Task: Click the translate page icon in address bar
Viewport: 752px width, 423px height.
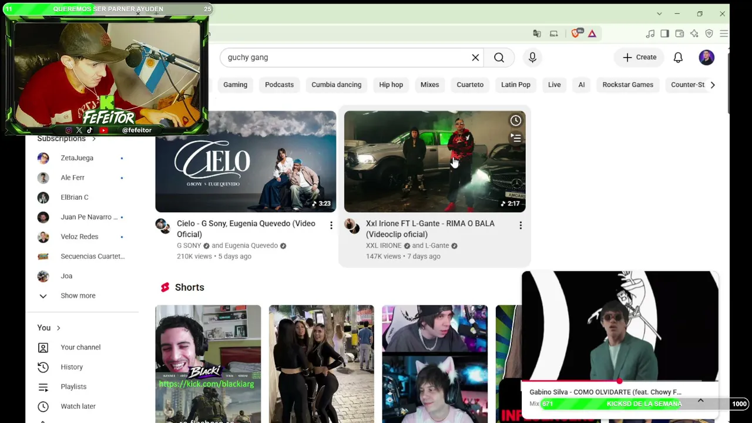Action: (536, 33)
